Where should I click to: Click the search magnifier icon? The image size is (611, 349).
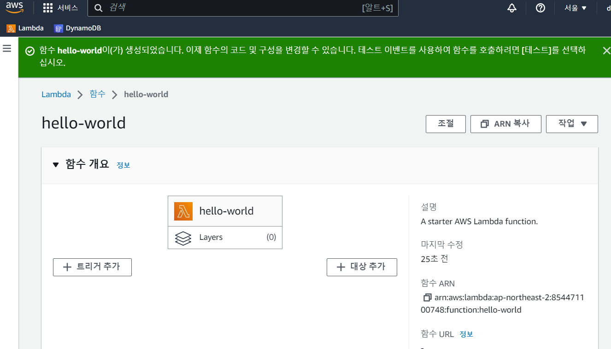(98, 8)
